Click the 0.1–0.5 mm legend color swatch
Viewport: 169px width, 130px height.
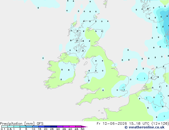click(x=5, y=127)
